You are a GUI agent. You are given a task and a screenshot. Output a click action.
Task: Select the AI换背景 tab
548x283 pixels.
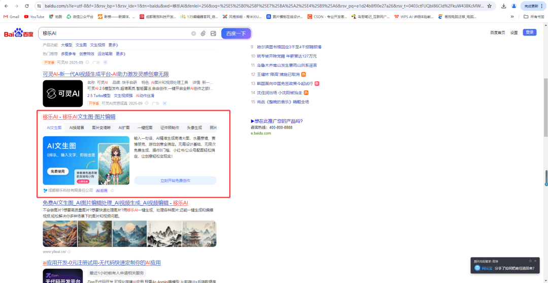(x=77, y=128)
